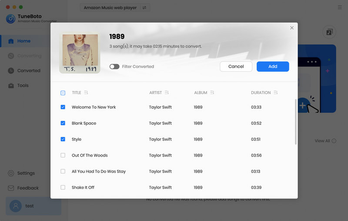Click the TuneBoto logo icon
The image size is (348, 221).
(x=10, y=19)
